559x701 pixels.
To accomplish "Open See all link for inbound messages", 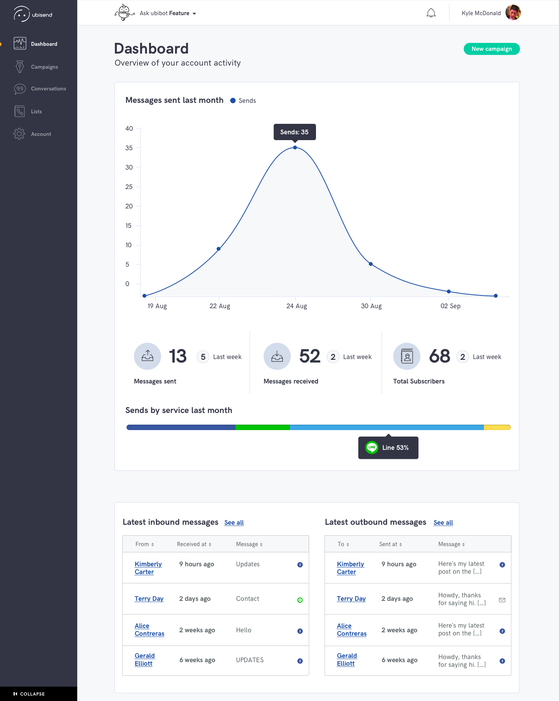I will (x=234, y=522).
